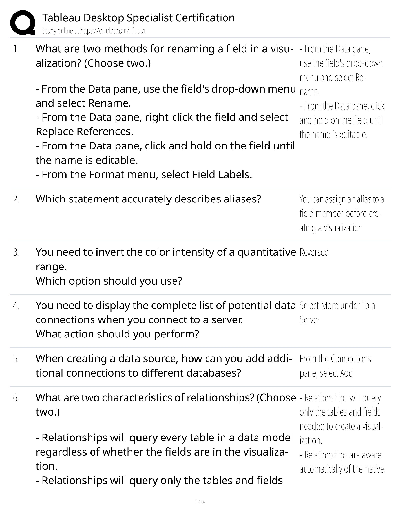
Task: Select question 5 about additional connections
Action: point(164,366)
